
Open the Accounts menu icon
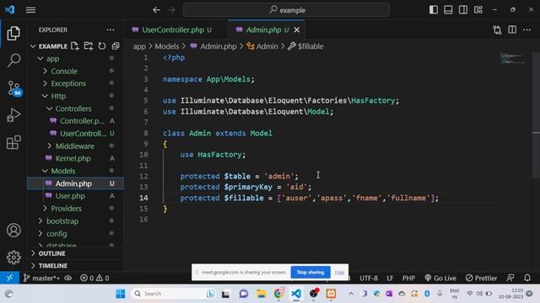[x=13, y=230]
